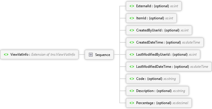Image resolution: width=212 pixels, height=109 pixels.
Task: Click the xs:decimal type of Percentage
Action: 180,103
